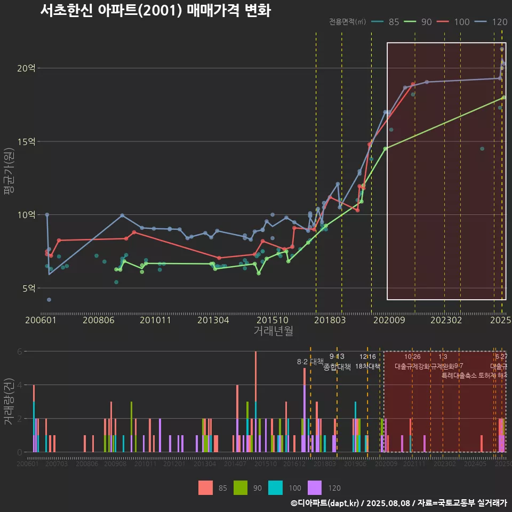The height and width of the screenshot is (512, 512).
Task: Toggle the 85 line legend entry
Action: [385, 22]
